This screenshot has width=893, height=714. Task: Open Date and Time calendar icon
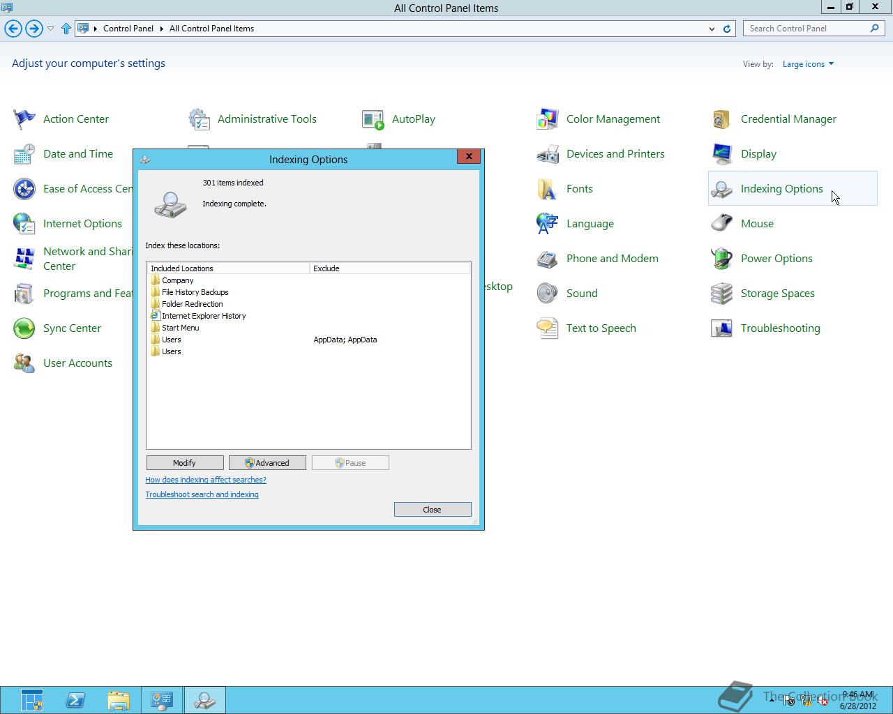coord(24,154)
